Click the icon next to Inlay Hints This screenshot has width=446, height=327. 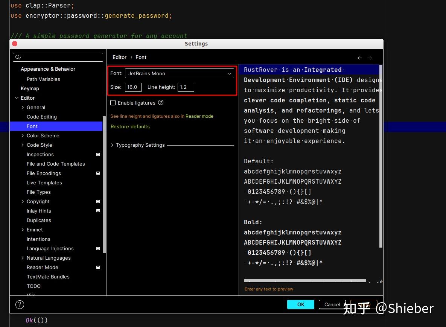coord(97,211)
